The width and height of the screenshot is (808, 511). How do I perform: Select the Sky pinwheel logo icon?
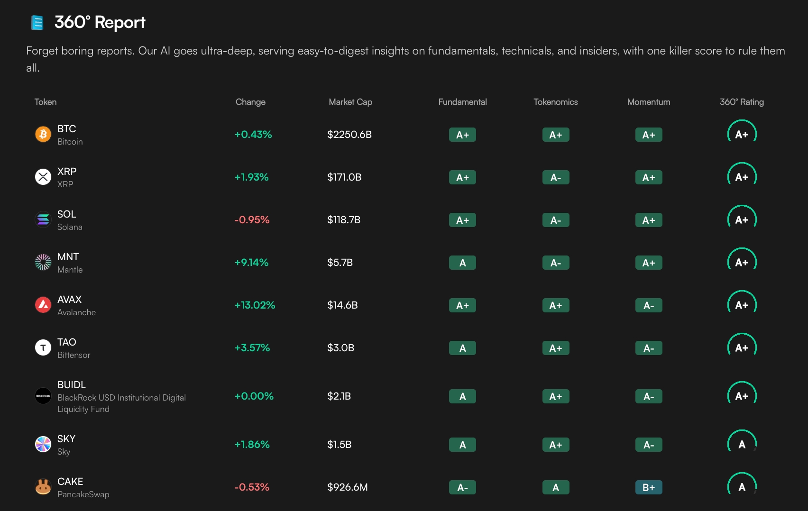43,444
